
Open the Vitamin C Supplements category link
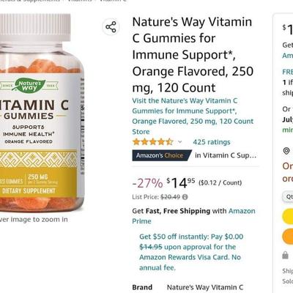[x=226, y=155]
